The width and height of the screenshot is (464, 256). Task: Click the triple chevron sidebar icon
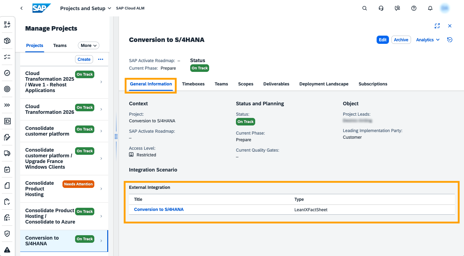tap(7, 105)
